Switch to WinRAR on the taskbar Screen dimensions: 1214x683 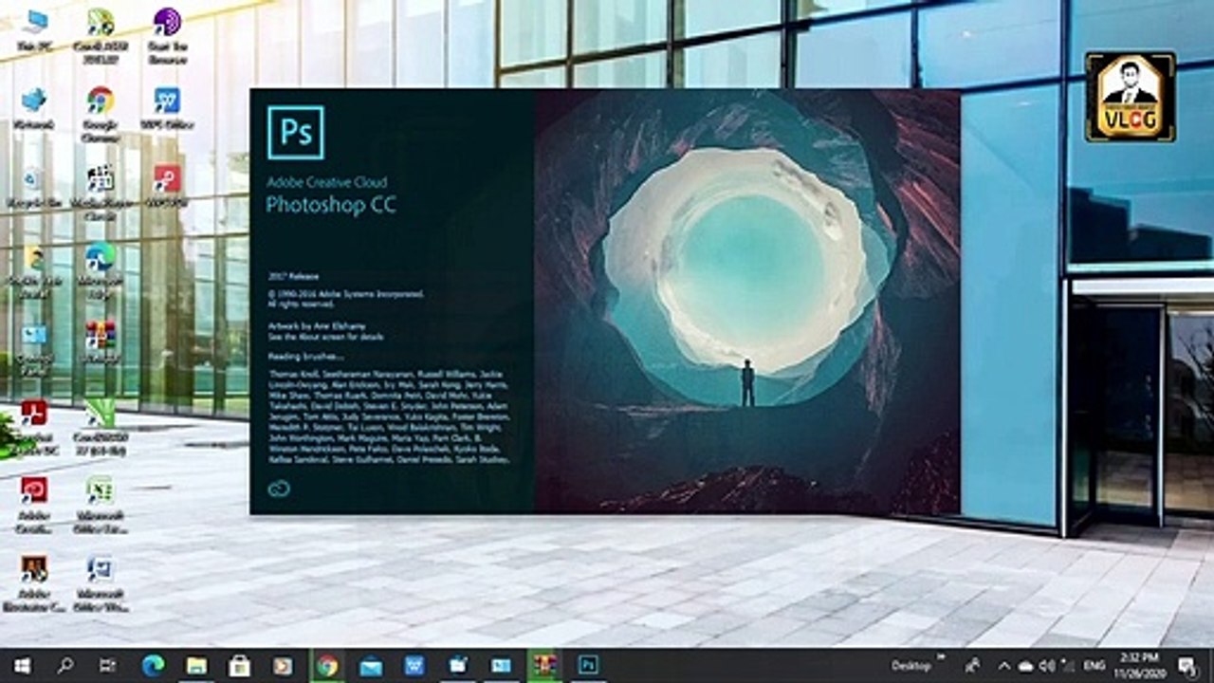pos(544,665)
